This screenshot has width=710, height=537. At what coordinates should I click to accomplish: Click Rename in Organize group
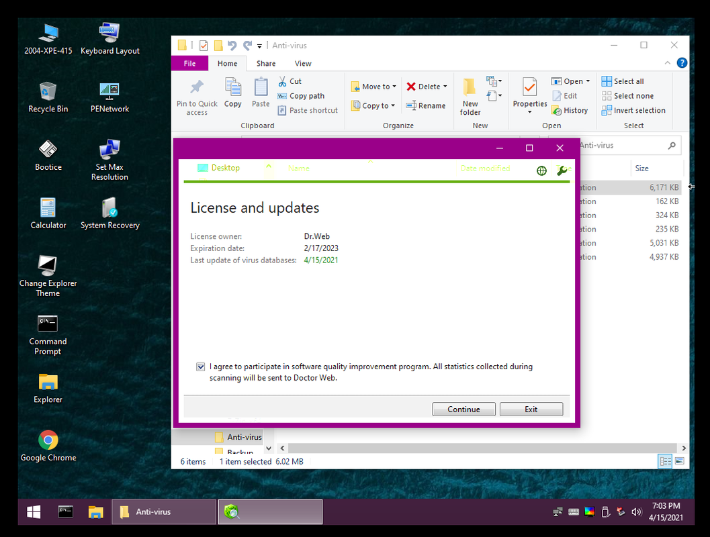click(x=426, y=106)
